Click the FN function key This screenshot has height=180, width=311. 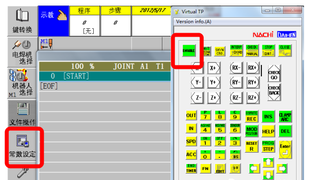[x=205, y=169]
